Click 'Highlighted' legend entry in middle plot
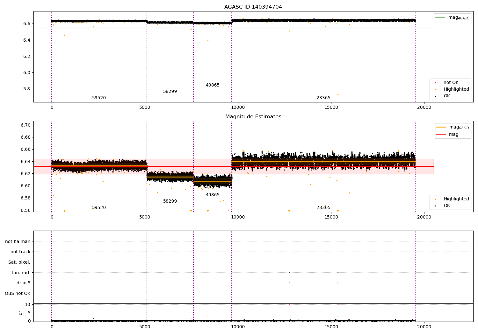This screenshot has width=478, height=334. pyautogui.click(x=452, y=199)
